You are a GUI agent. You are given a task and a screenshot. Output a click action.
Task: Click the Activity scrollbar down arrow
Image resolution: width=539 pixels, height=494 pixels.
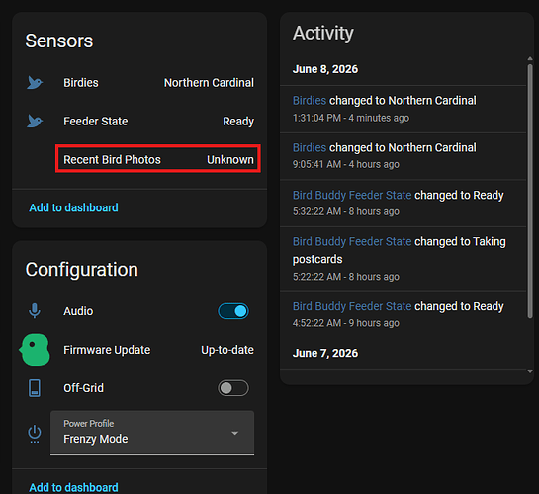point(530,371)
